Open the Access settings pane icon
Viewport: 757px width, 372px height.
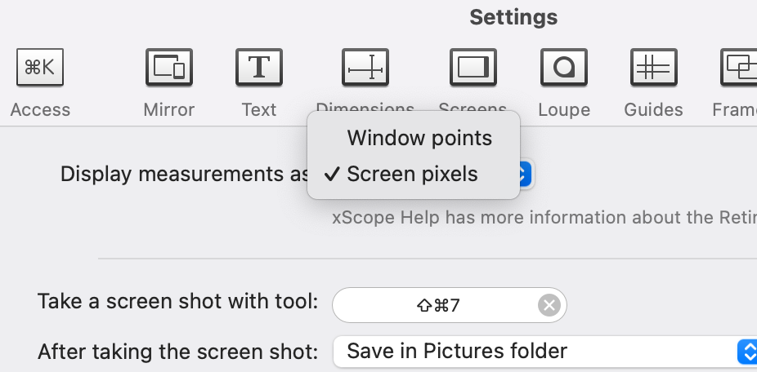tap(40, 67)
